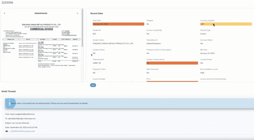254x140 pixels.
Task: Go to the previous attachment with left arrow
Action: (x=4, y=13)
